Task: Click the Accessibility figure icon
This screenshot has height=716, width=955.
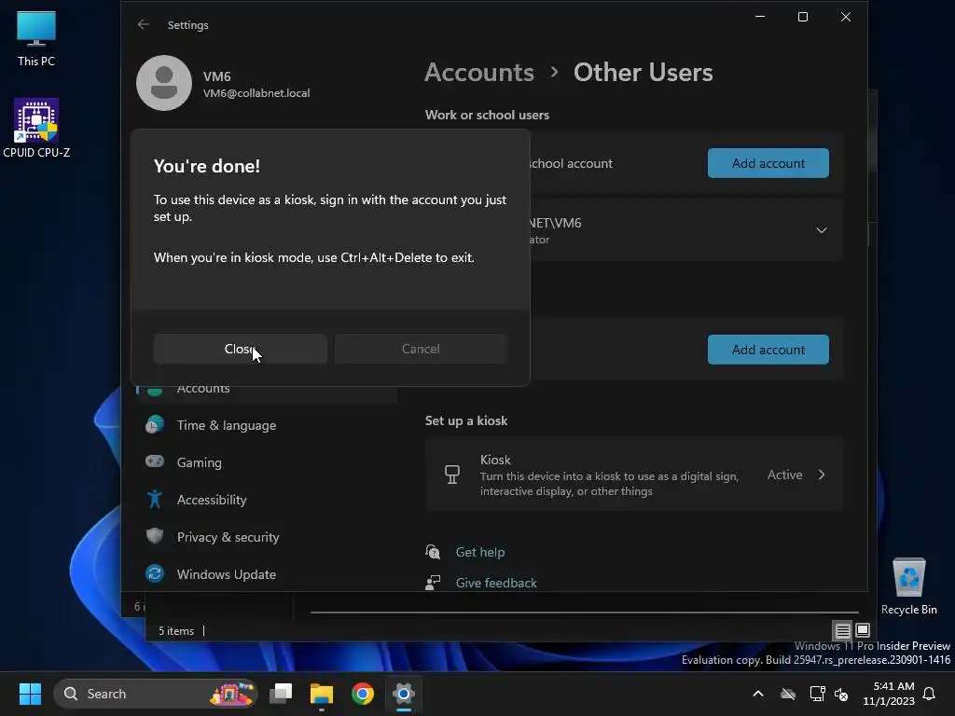Action: click(155, 500)
